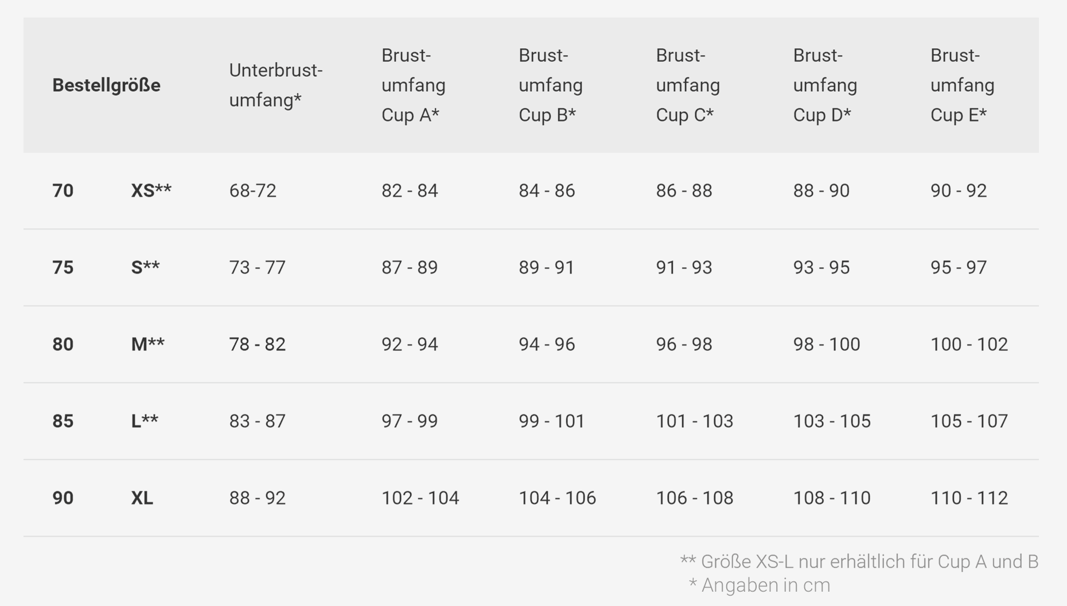Select the Brustumfang Cup A header
Screen dimensions: 1067x606
413,85
